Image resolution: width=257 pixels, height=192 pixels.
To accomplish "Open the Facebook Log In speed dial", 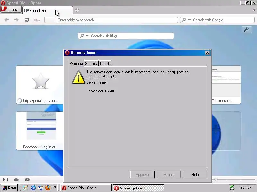I will 40,131.
